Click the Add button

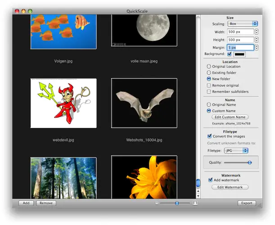(x=26, y=203)
